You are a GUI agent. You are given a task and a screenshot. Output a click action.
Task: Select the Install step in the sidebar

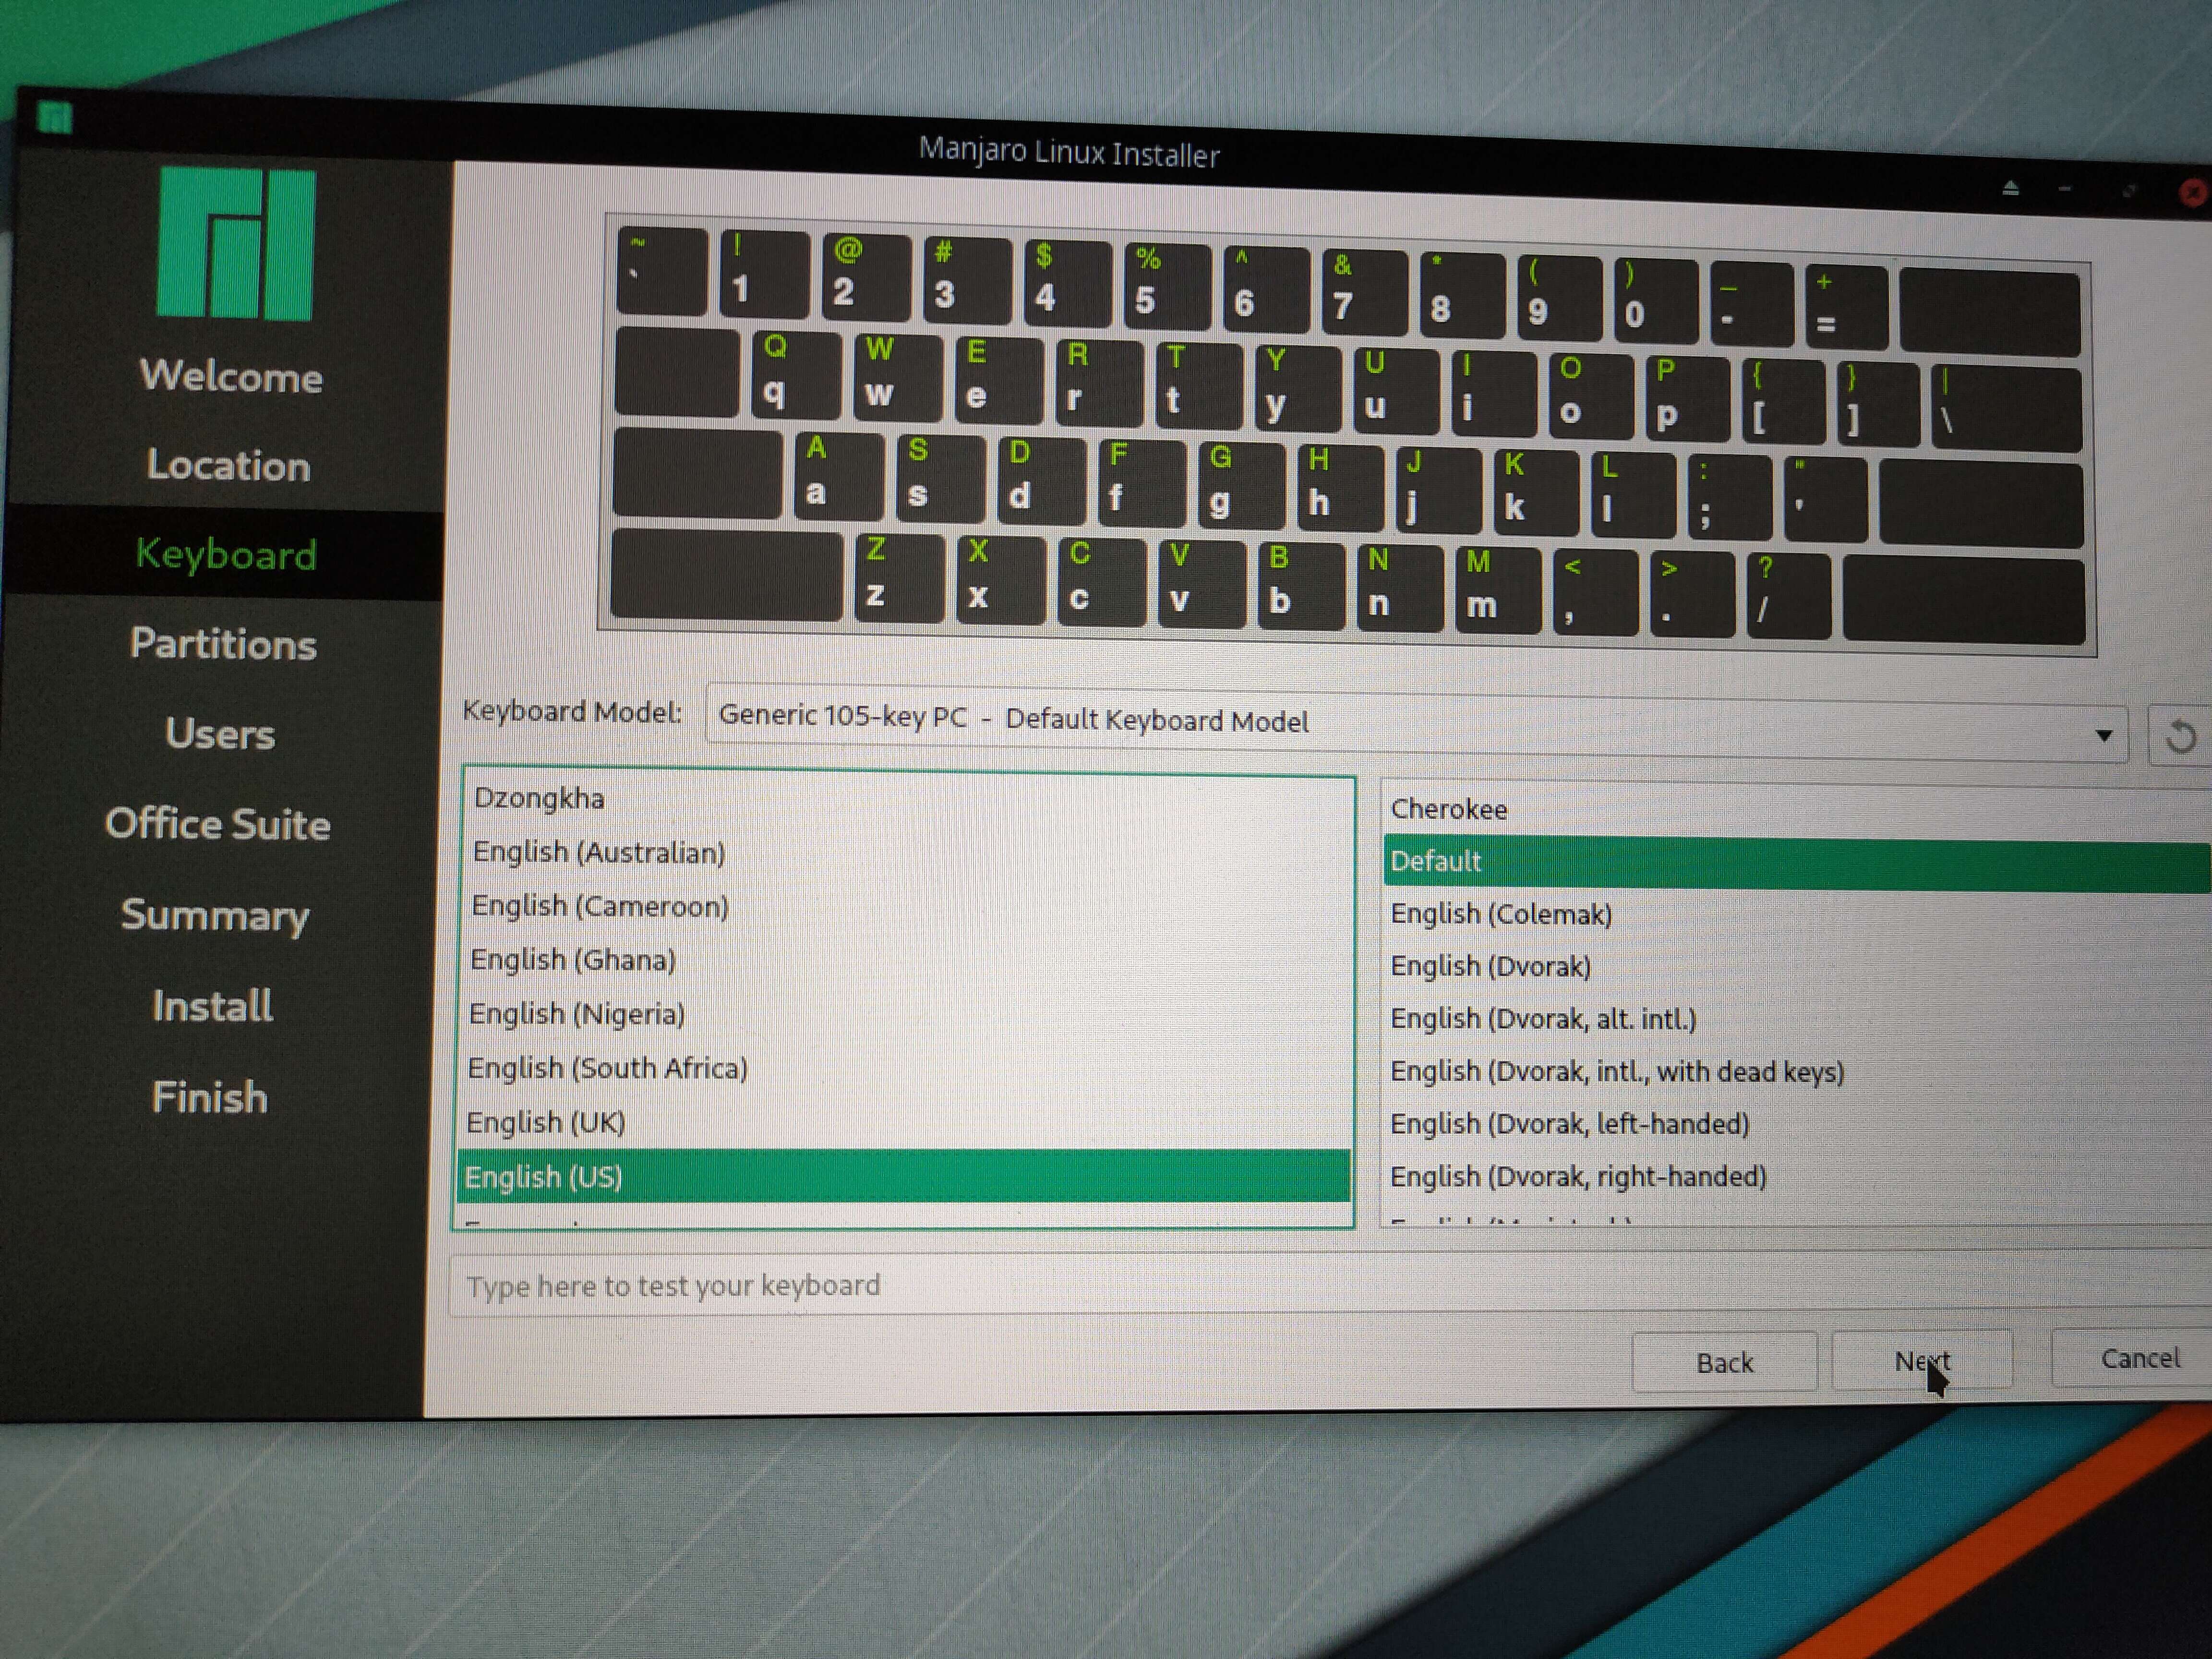212,1005
